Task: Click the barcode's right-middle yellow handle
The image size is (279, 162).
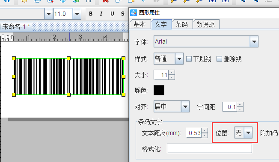Action: pos(124,77)
